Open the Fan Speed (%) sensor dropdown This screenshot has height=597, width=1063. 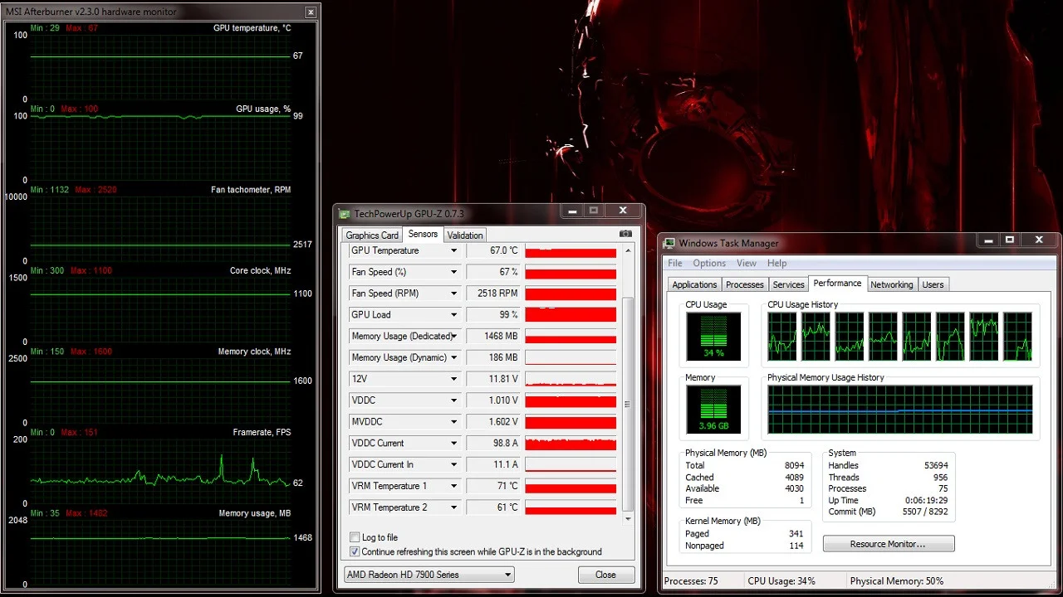point(453,272)
